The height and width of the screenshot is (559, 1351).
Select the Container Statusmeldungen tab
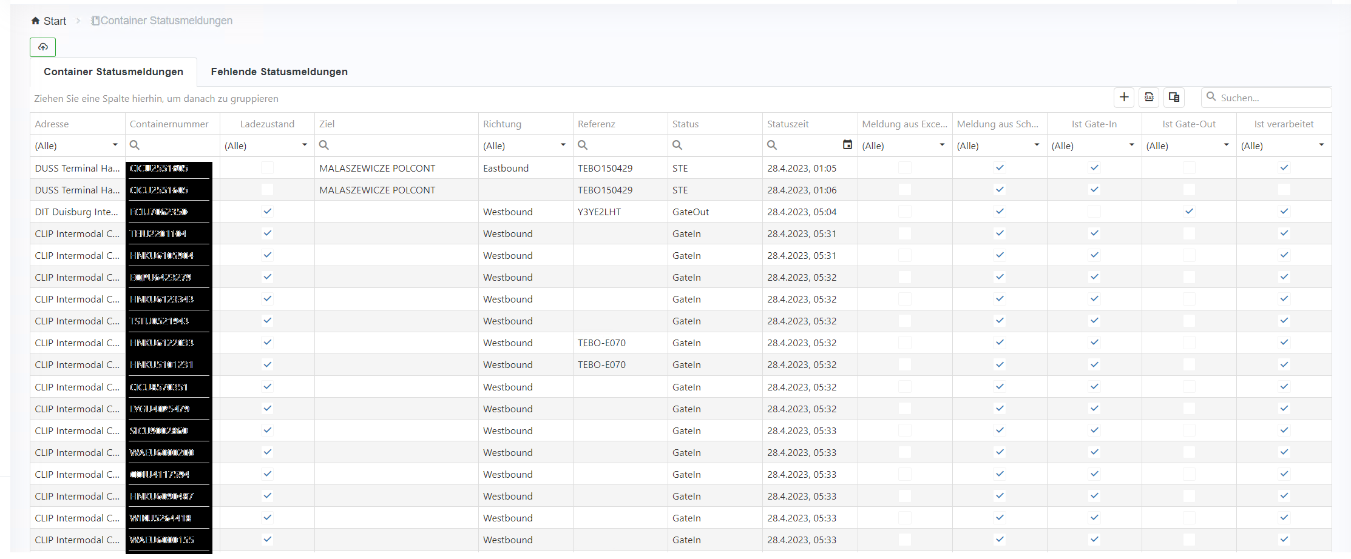pos(113,72)
